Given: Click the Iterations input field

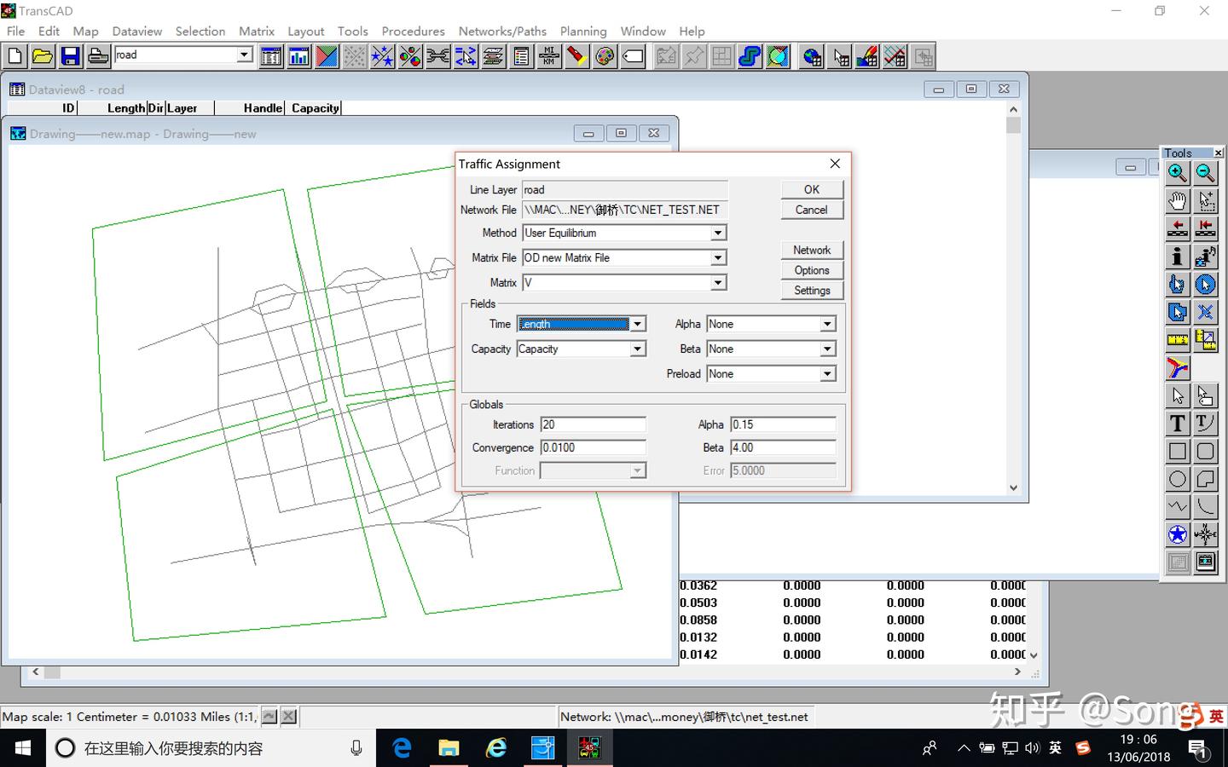Looking at the screenshot, I should (x=593, y=424).
